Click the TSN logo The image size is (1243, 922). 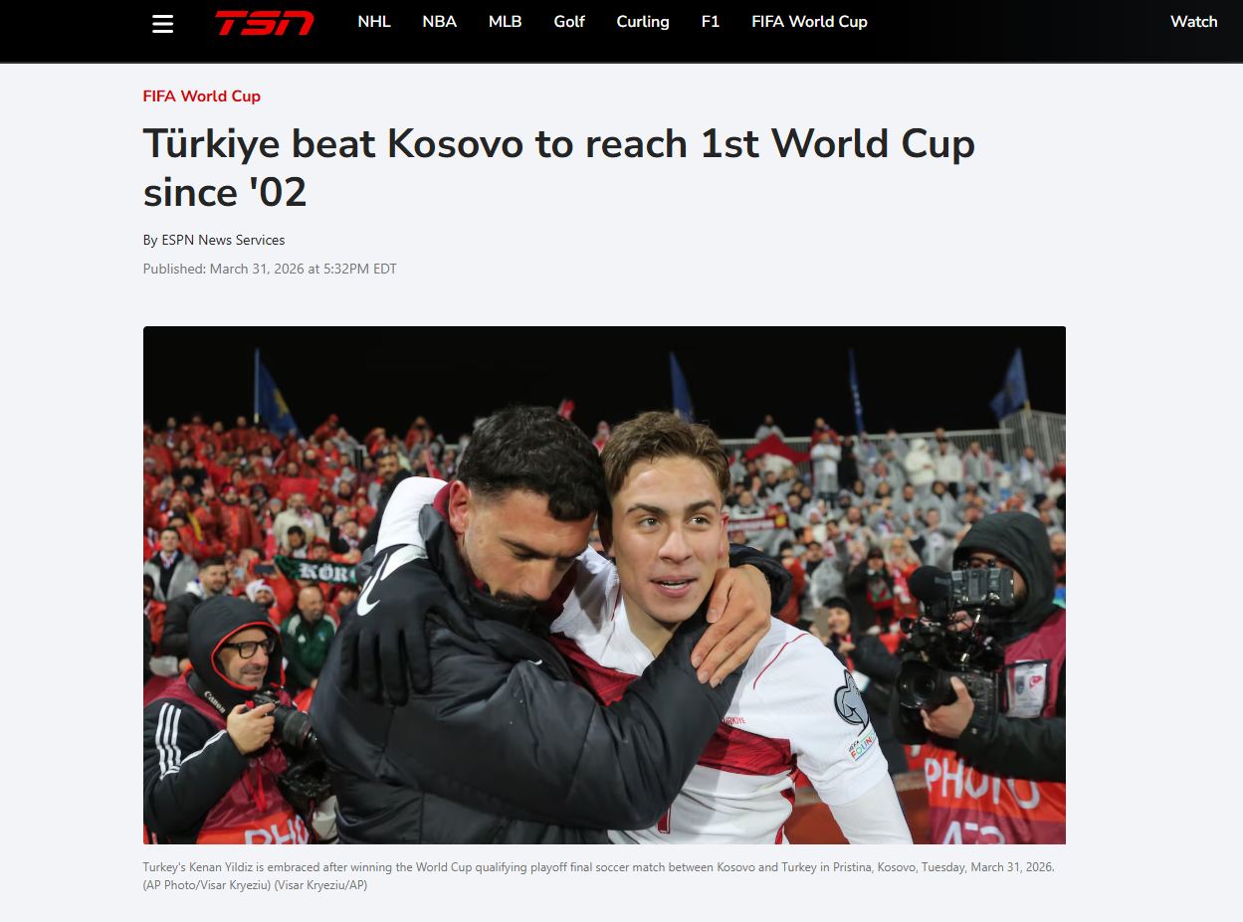[x=265, y=22]
